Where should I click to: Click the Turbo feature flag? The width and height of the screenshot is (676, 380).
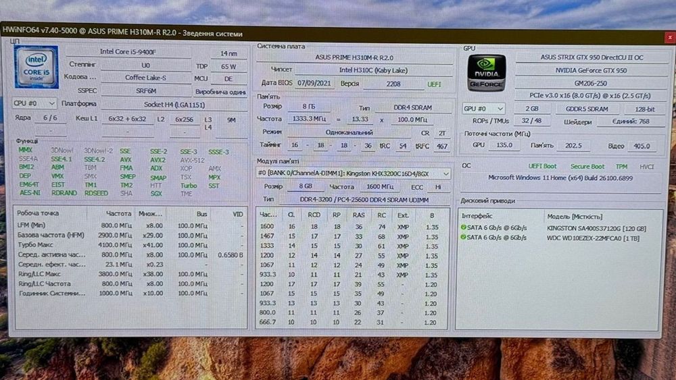click(189, 186)
